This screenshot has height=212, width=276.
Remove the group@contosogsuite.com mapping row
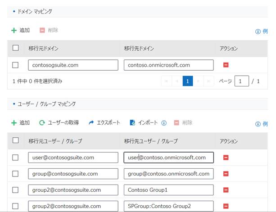[x=226, y=174]
